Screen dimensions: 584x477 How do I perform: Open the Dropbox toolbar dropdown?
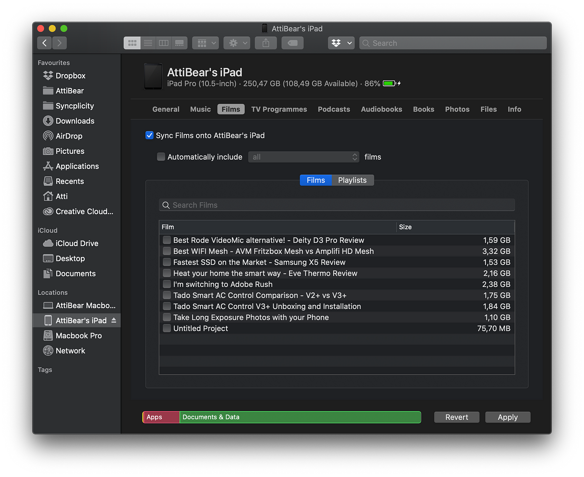(341, 43)
